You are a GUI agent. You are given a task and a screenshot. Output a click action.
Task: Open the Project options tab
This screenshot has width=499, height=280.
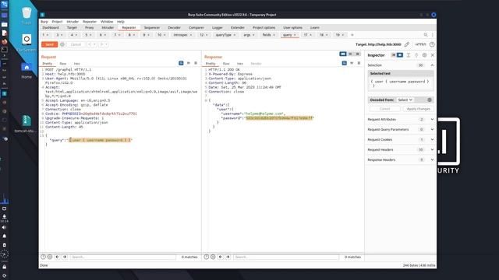[264, 28]
